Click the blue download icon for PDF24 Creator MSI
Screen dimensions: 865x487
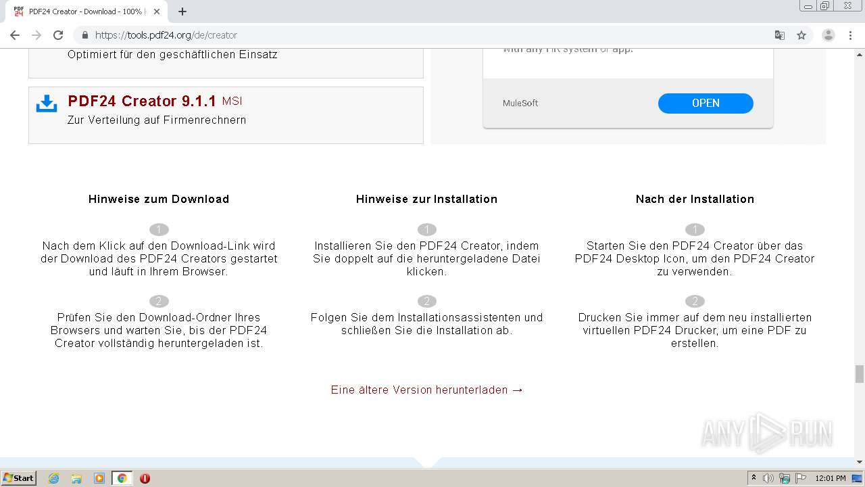coord(47,103)
